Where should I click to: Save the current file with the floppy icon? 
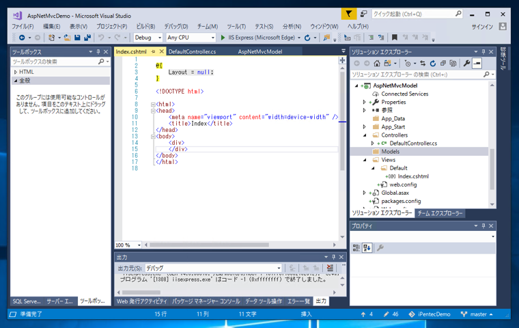[77, 38]
